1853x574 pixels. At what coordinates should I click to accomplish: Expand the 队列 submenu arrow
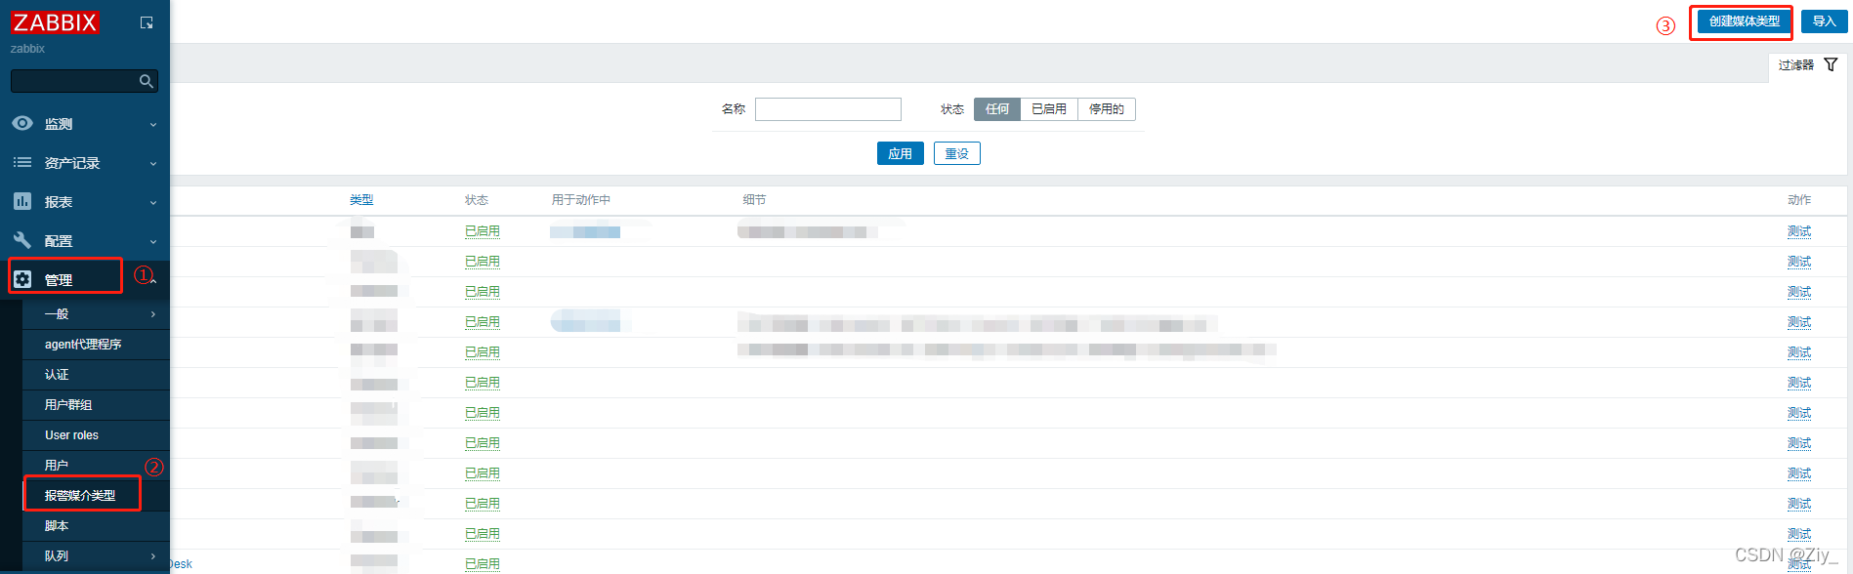point(153,556)
